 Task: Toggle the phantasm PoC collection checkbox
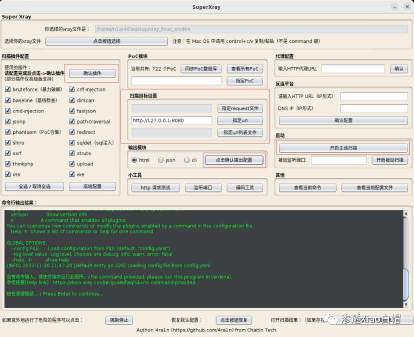[x=7, y=132]
